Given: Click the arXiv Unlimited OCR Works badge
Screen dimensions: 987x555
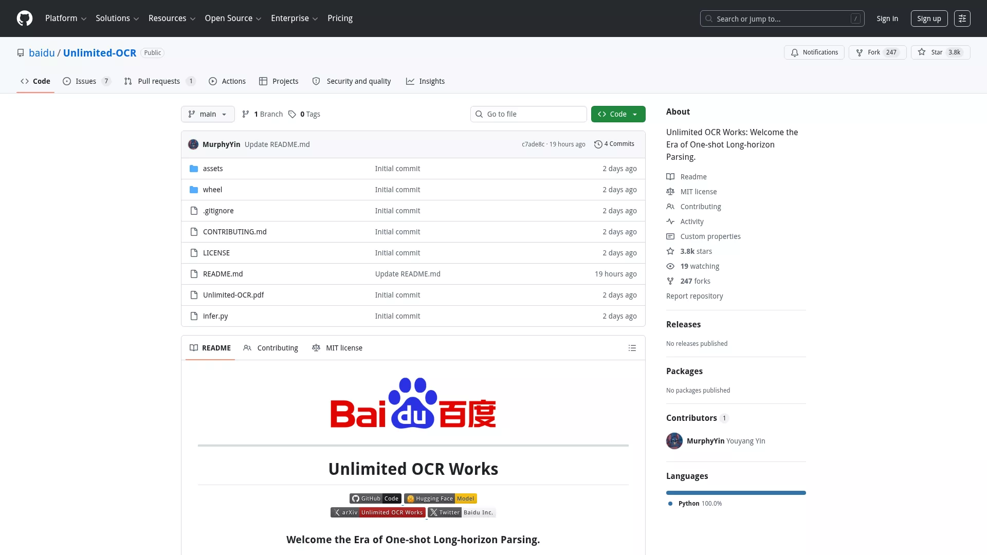Looking at the screenshot, I should 378,512.
